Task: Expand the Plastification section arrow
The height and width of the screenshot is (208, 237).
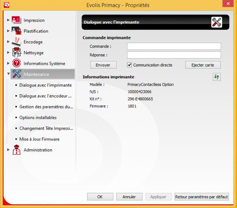Action: click(8, 31)
